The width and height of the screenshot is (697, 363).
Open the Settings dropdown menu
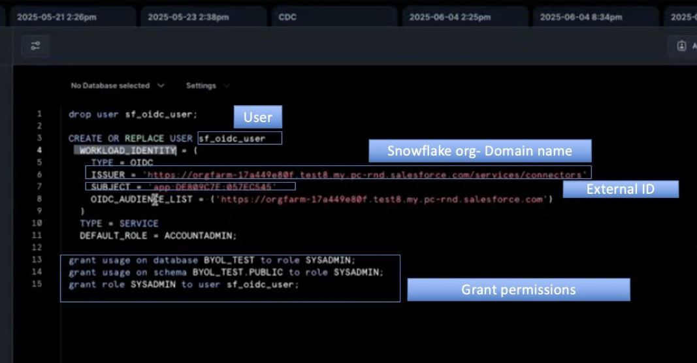(x=208, y=86)
